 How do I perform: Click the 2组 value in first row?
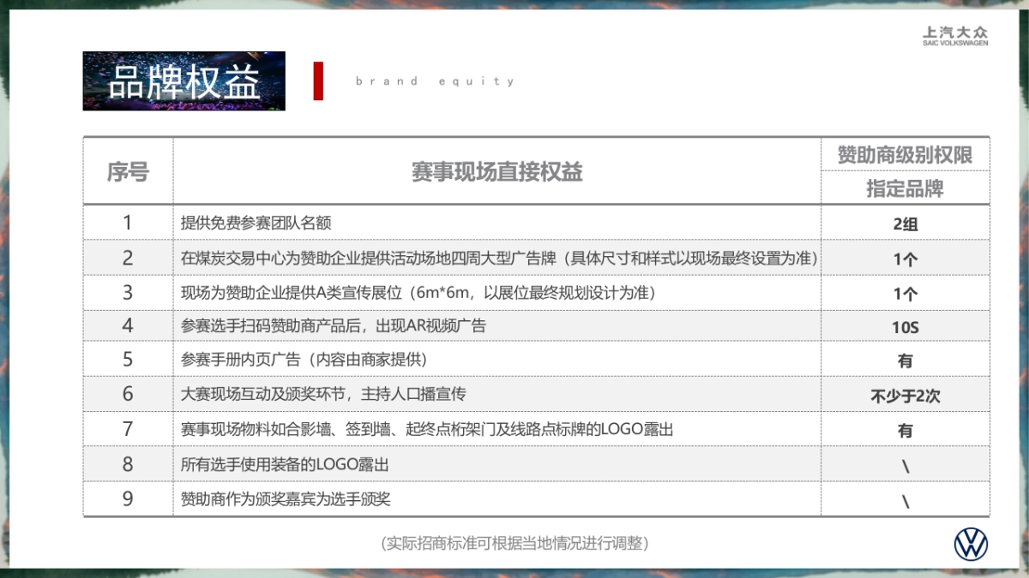point(905,223)
